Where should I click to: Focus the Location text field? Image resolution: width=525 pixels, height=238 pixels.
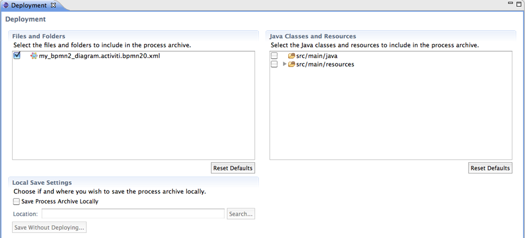(133, 214)
